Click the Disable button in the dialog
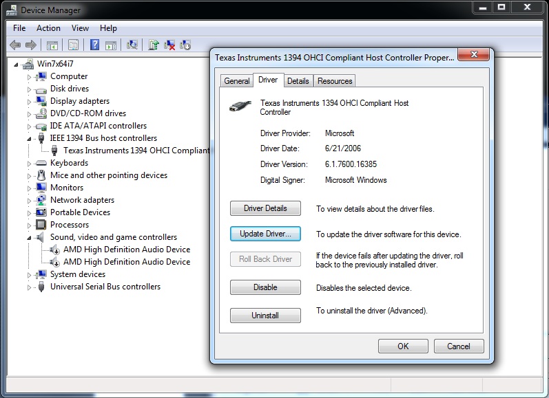The height and width of the screenshot is (398, 549). coord(265,287)
